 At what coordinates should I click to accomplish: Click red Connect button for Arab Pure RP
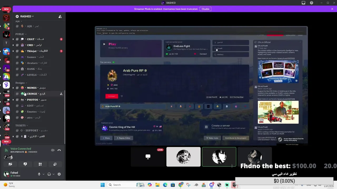point(112,96)
